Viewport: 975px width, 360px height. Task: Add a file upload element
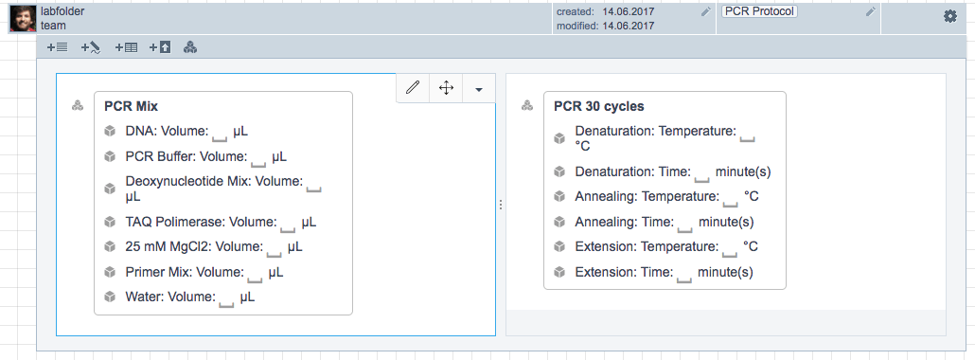pos(160,47)
